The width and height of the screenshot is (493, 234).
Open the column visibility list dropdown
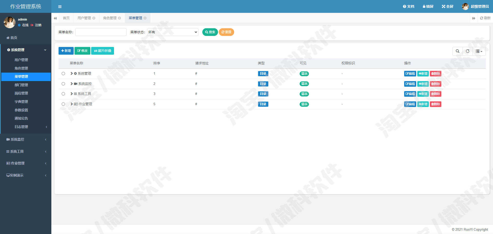coord(479,51)
